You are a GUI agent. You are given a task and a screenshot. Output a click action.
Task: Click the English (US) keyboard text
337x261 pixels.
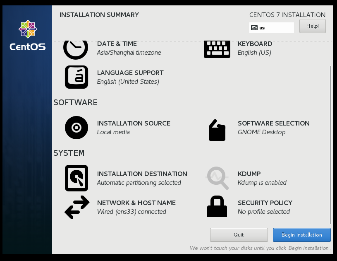click(254, 53)
